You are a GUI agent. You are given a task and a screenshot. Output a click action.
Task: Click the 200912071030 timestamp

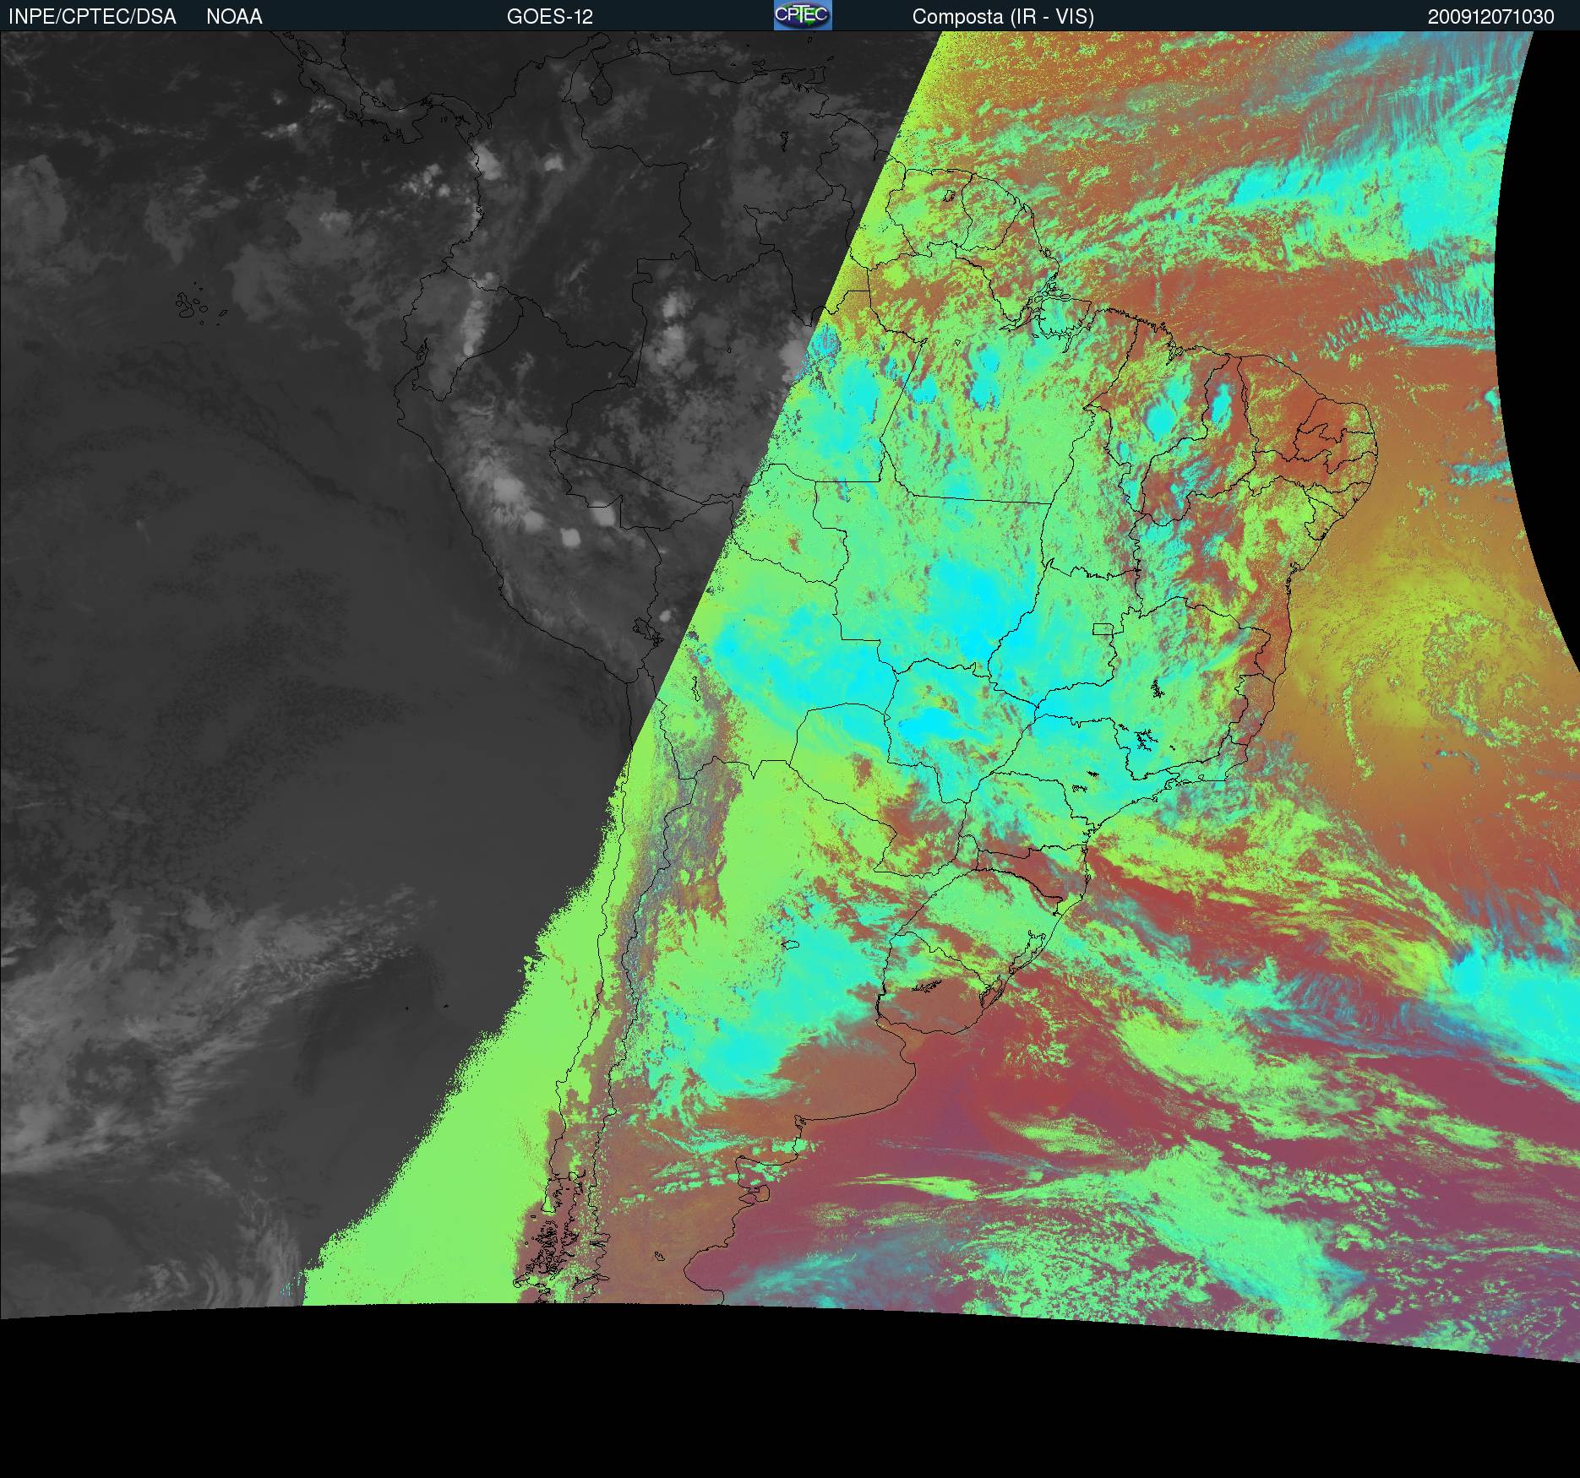pyautogui.click(x=1491, y=17)
